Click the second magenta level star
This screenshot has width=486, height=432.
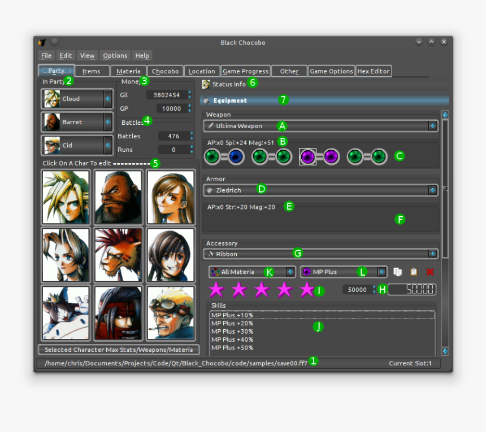pos(239,290)
